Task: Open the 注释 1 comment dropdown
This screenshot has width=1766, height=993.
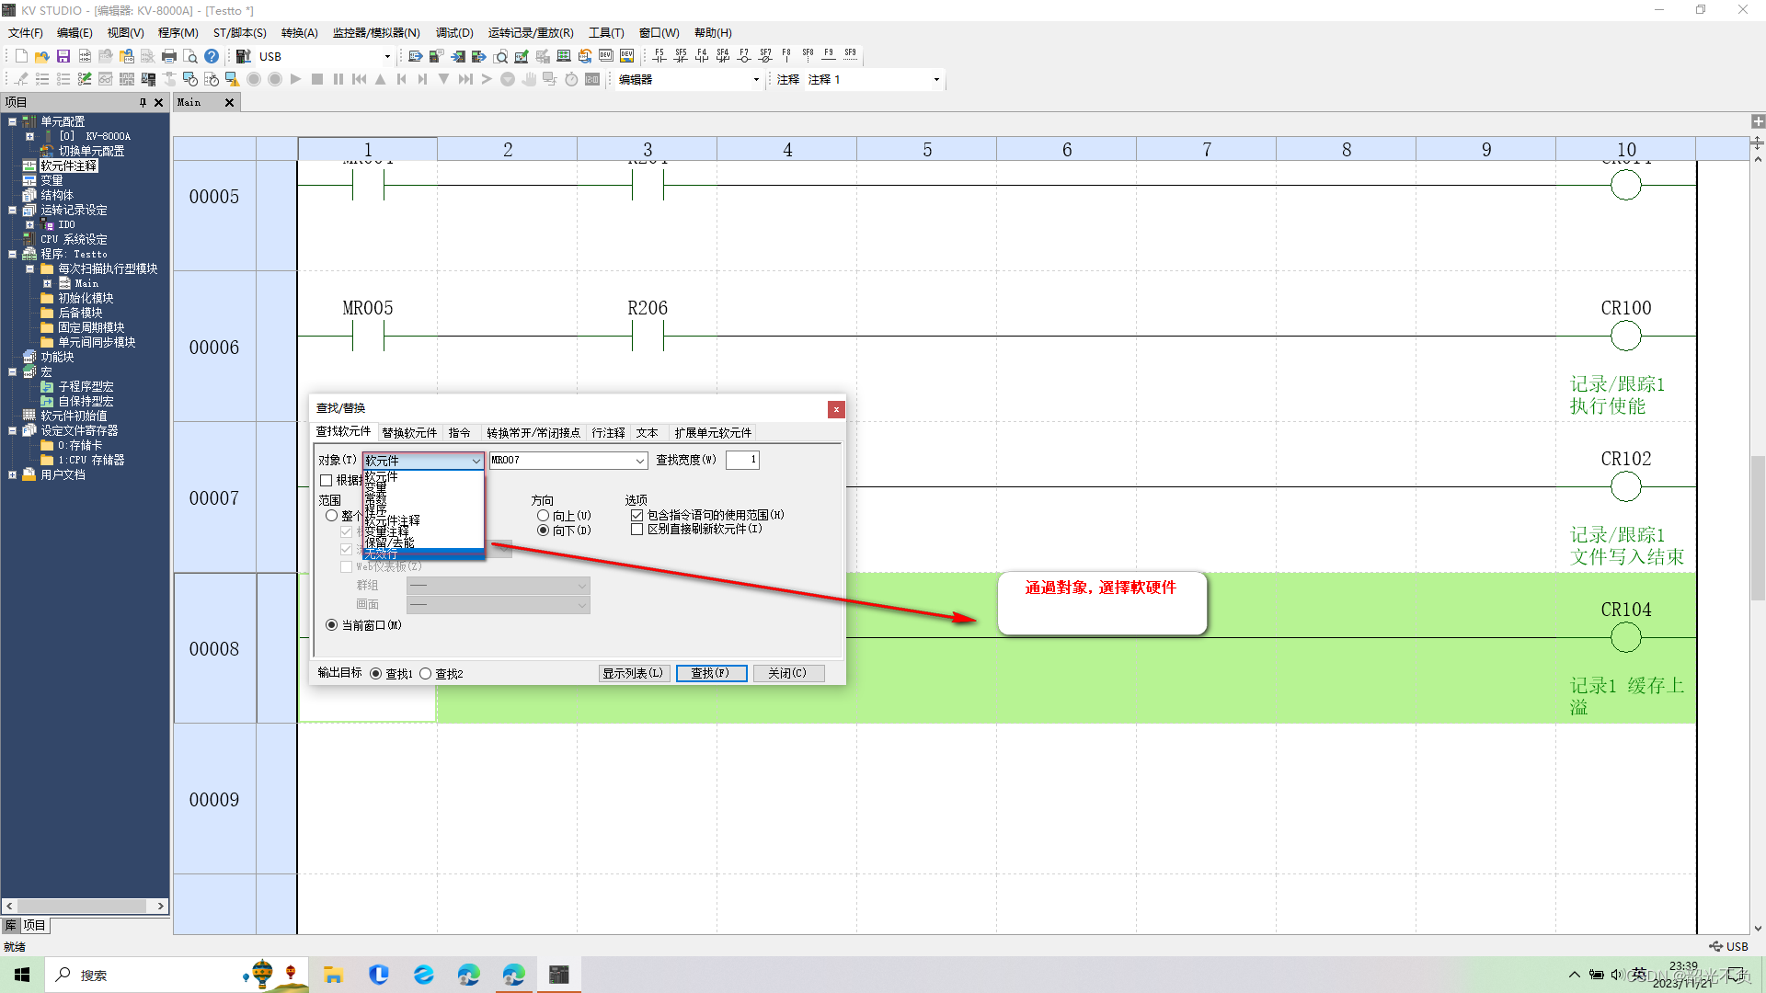Action: [x=936, y=80]
